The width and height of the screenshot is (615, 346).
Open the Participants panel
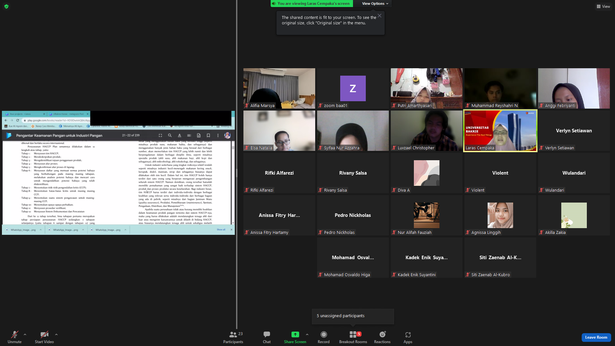[x=233, y=337]
